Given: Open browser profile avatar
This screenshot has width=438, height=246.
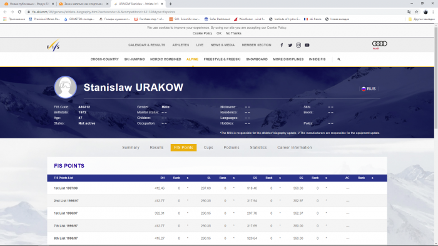Looking at the screenshot, I should [x=425, y=12].
